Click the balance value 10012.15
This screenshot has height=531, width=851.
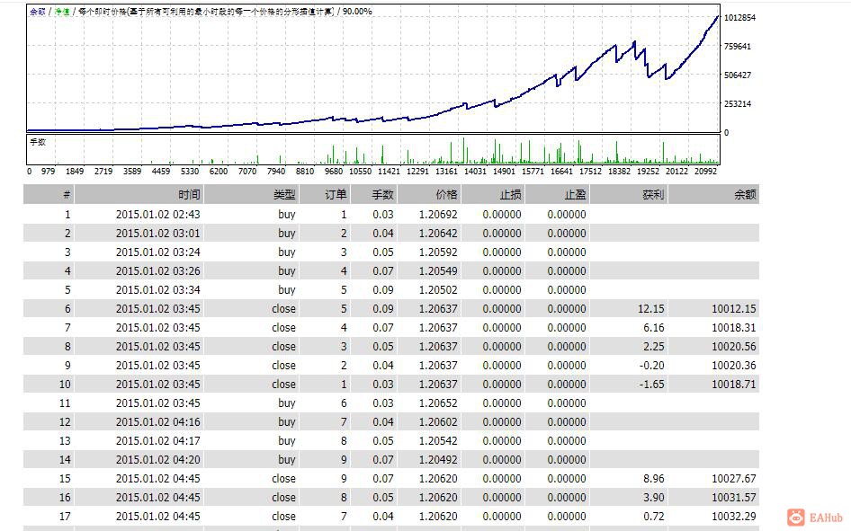(x=734, y=309)
